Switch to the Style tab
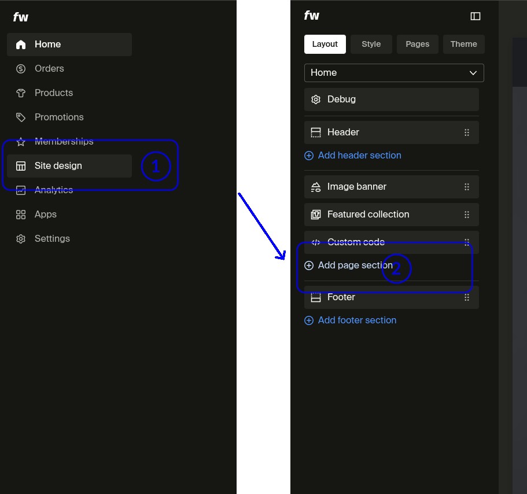 click(x=371, y=44)
